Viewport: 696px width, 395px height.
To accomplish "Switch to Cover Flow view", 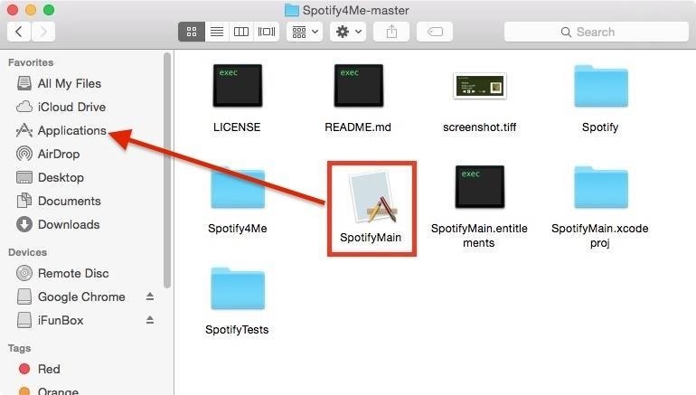I will click(267, 32).
